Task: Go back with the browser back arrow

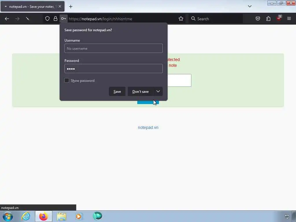Action: 7,19
